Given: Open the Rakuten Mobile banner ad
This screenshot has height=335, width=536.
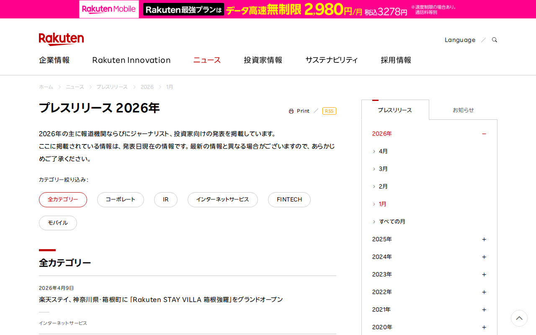Looking at the screenshot, I should point(268,9).
